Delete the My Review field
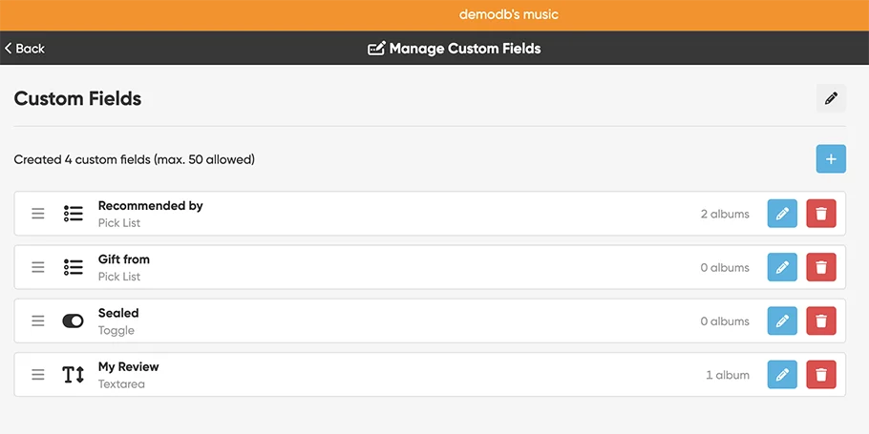This screenshot has height=434, width=869. point(820,375)
